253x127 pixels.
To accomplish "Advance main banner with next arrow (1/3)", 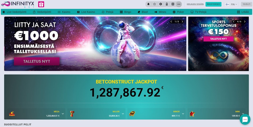I will (x=182, y=21).
